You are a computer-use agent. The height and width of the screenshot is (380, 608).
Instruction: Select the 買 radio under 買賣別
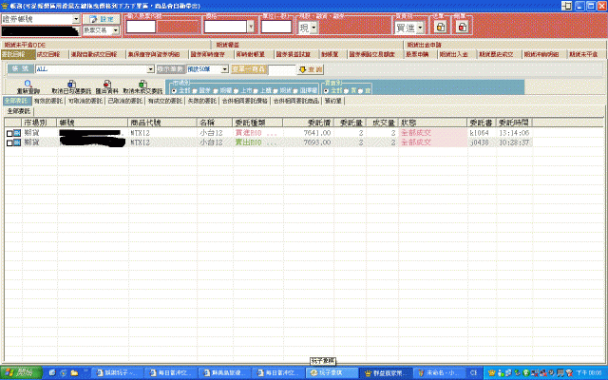click(x=346, y=91)
